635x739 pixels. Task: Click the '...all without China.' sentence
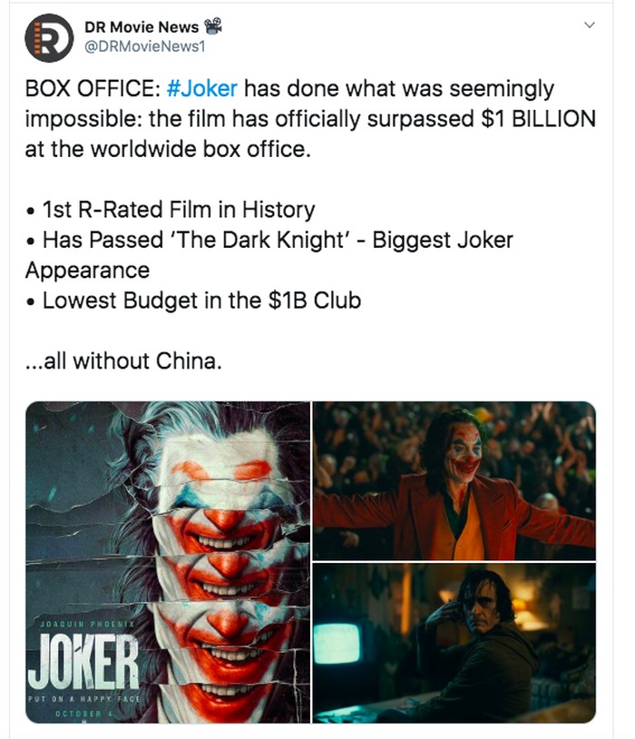pyautogui.click(x=123, y=361)
